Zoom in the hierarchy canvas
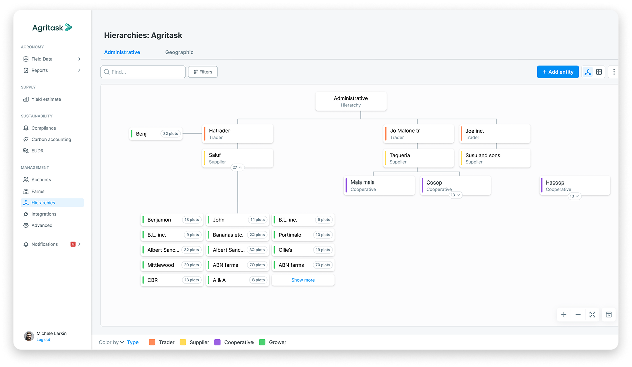 pyautogui.click(x=564, y=314)
